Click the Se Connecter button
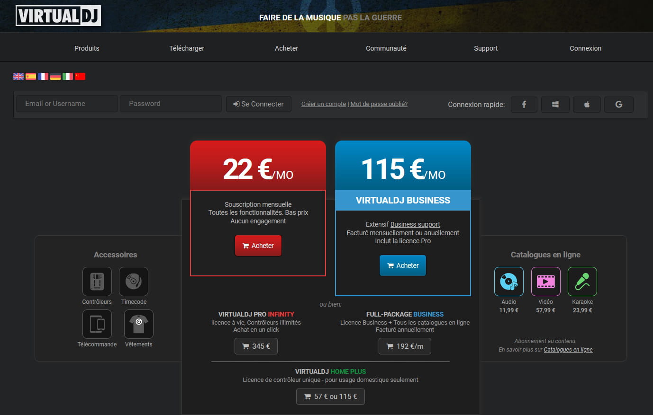The width and height of the screenshot is (653, 415). click(258, 104)
